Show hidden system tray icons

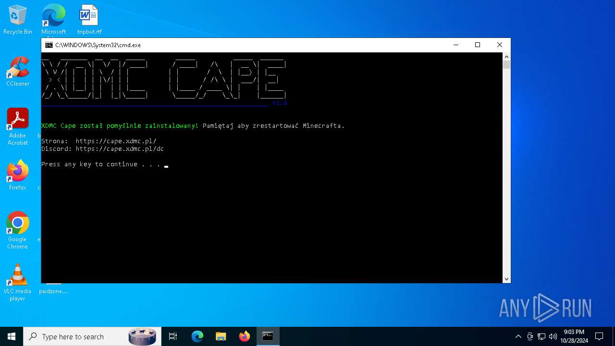tap(518, 336)
